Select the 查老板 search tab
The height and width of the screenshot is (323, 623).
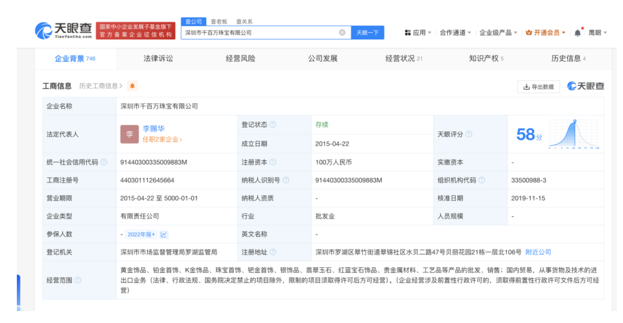[219, 21]
